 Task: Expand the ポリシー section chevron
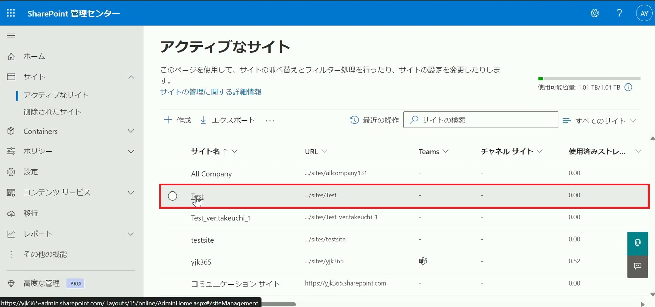[131, 151]
